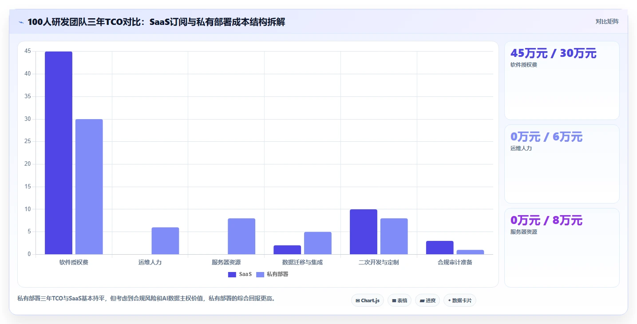
Task: Click the lightning icon beside the title
Action: (x=21, y=22)
